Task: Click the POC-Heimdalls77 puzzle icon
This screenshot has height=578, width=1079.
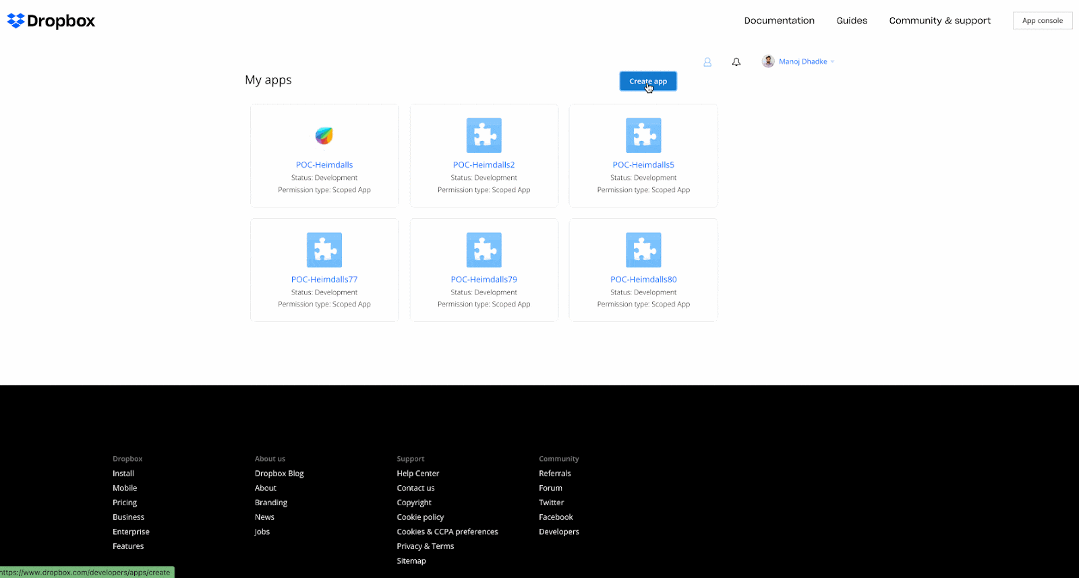Action: (x=324, y=250)
